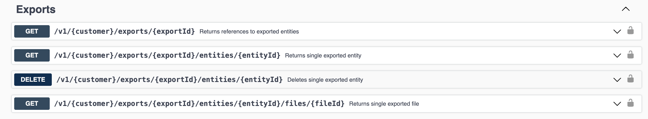648x119 pixels.
Task: Open path /v1/{customer}/exports/{exportId} link
Action: (124, 31)
